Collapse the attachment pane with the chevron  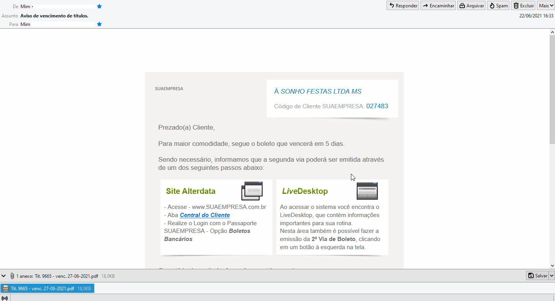coord(4,276)
